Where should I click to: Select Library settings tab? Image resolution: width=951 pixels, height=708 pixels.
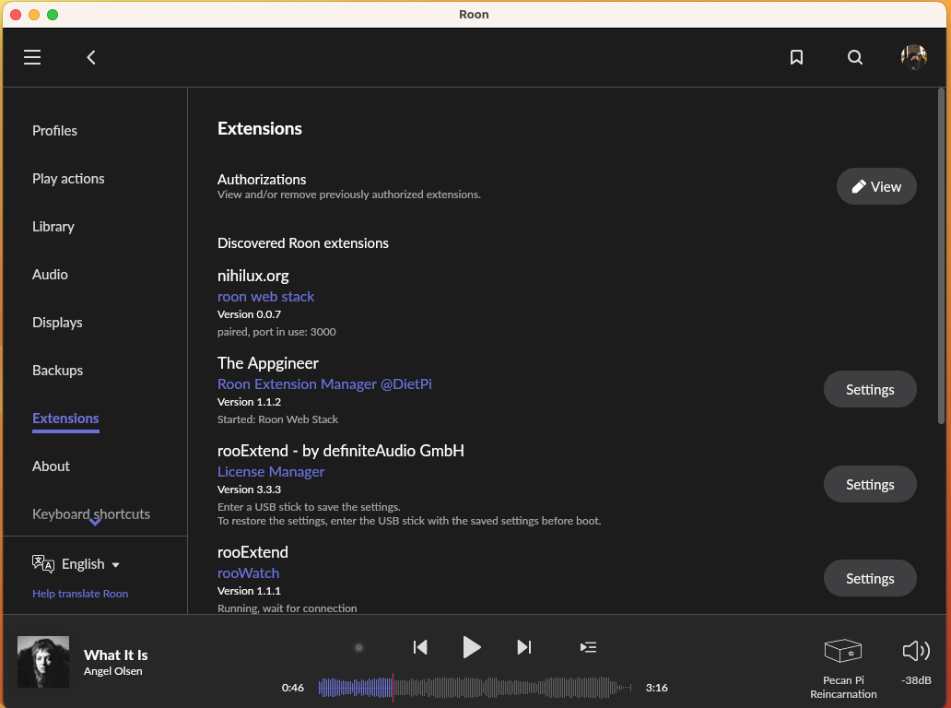(x=53, y=226)
